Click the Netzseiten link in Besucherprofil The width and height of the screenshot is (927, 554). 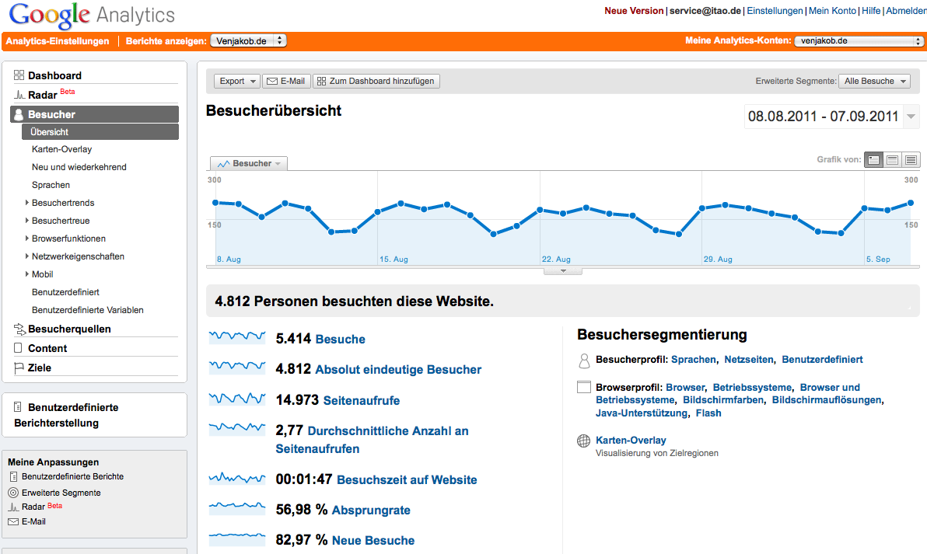(748, 359)
